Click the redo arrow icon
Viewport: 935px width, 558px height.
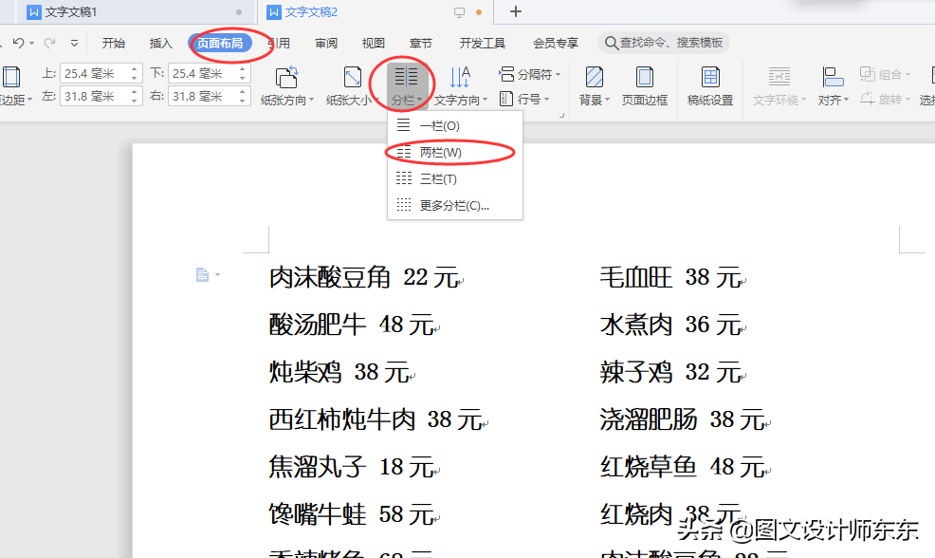pos(50,43)
